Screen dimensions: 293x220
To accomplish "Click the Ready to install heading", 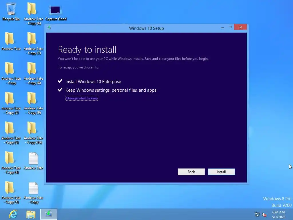I will [87, 50].
